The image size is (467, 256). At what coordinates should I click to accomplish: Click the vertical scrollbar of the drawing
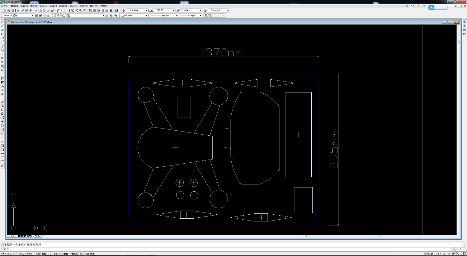[x=458, y=129]
